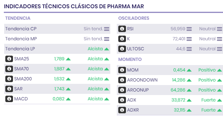Click the green up arrow next to 1,789
This screenshot has height=118, width=223.
(x=68, y=59)
